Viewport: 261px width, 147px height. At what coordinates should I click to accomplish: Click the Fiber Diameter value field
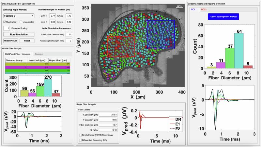click(x=108, y=125)
